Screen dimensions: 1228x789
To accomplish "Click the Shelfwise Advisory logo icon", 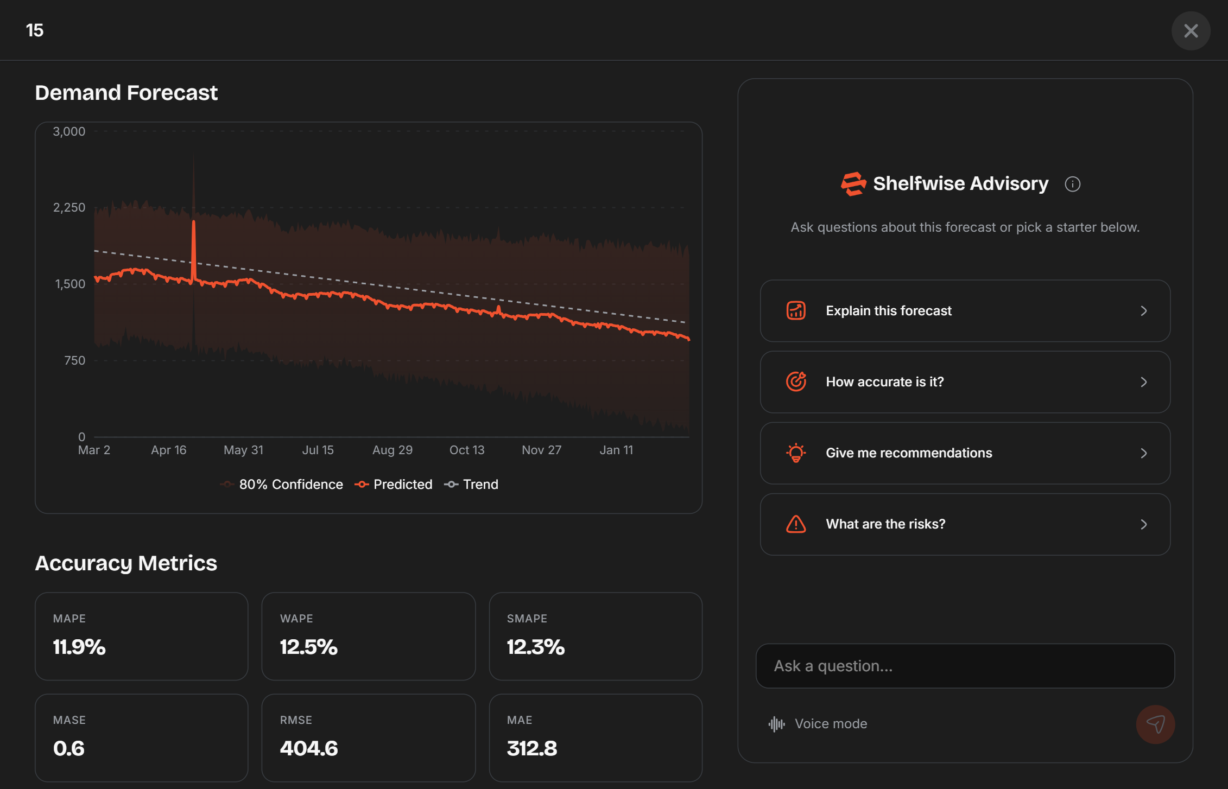I will tap(853, 184).
